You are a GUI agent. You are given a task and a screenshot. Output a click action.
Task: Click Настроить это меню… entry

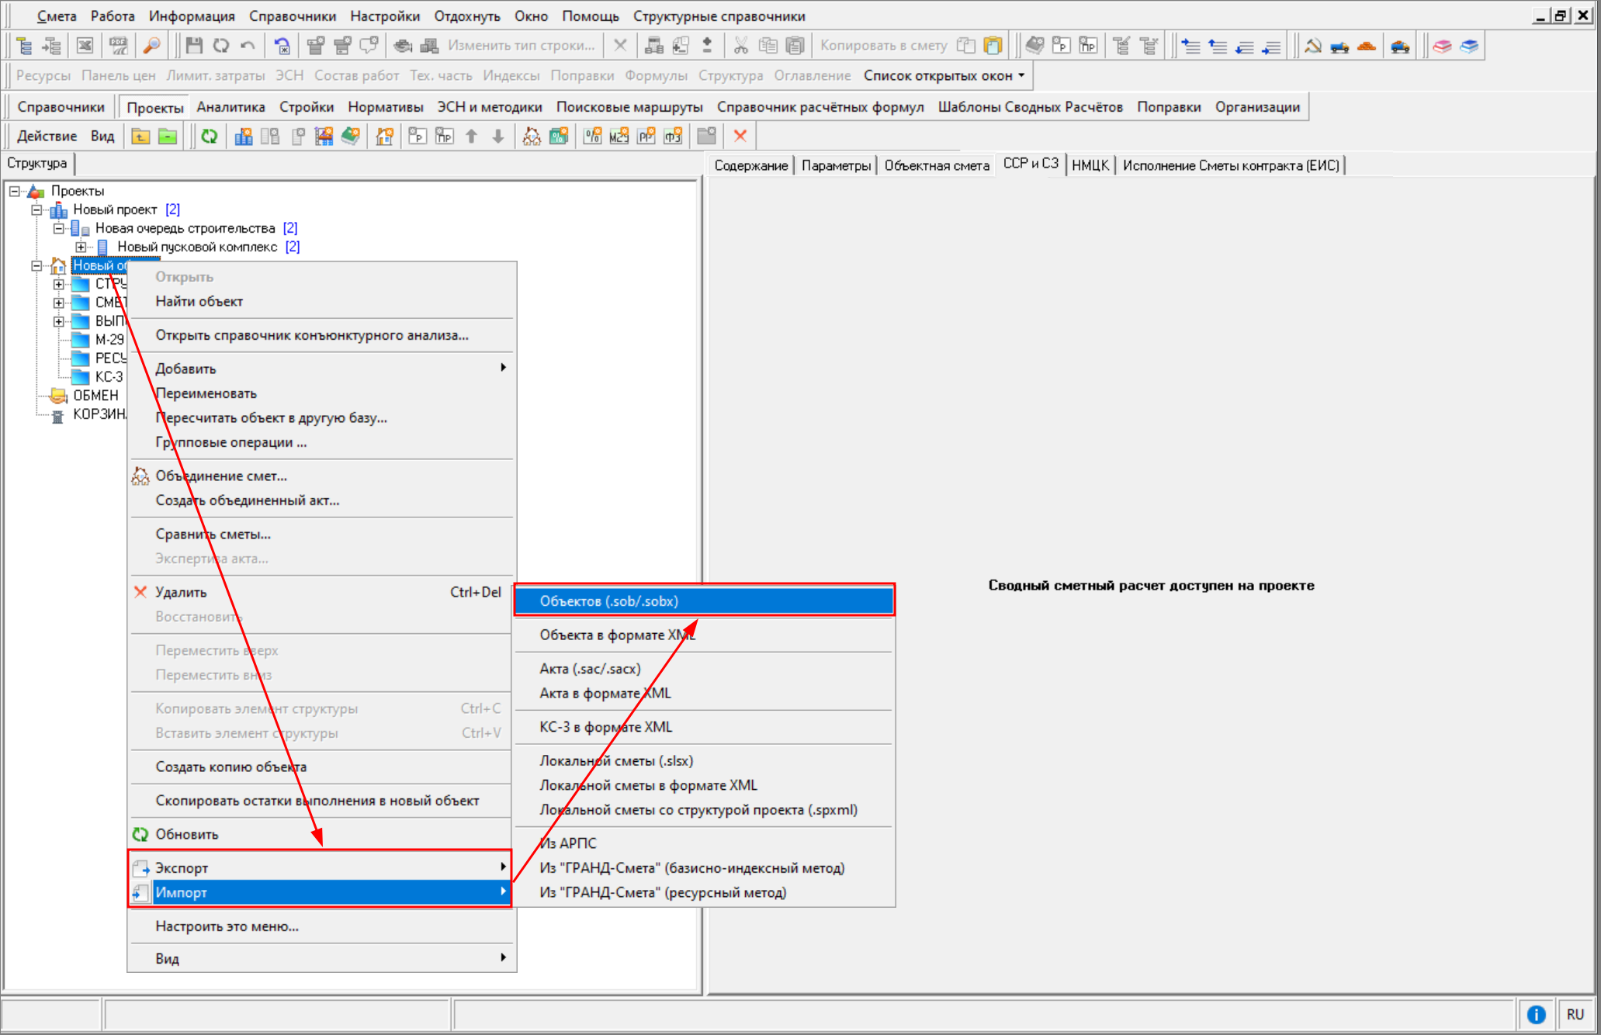pos(321,926)
